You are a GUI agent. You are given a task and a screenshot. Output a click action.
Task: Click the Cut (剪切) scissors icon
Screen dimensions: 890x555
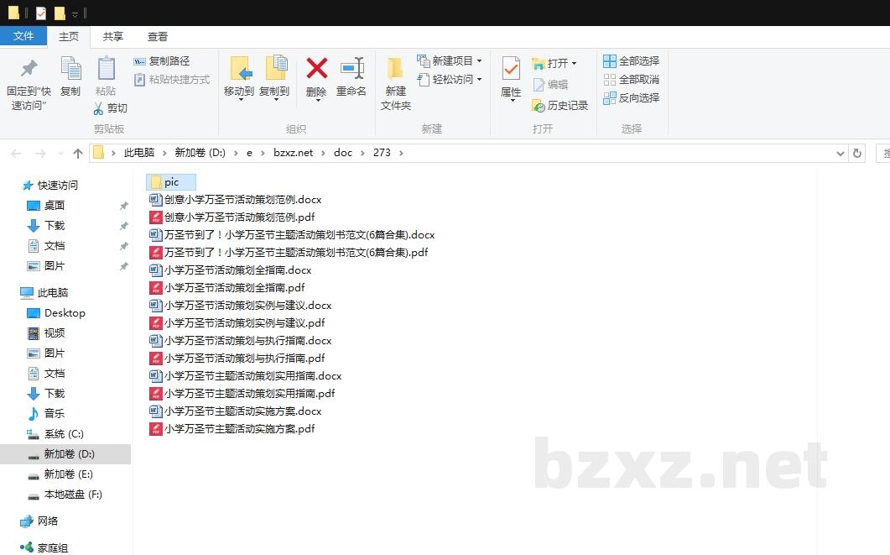(99, 108)
